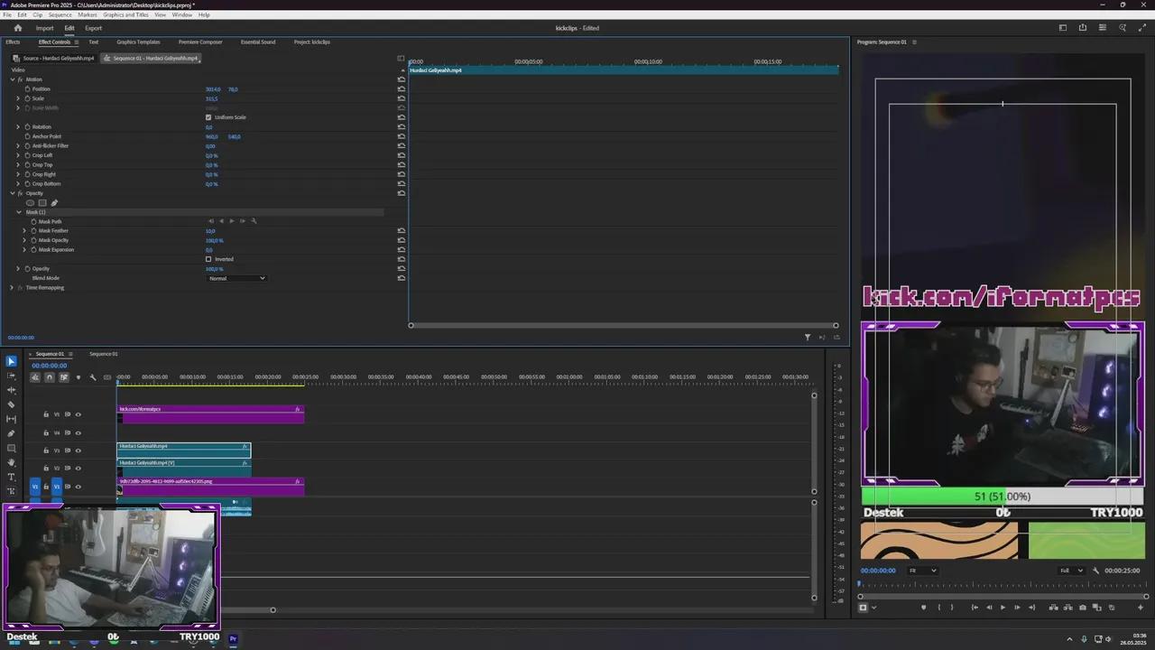Hide track V5 output eye

point(78,414)
